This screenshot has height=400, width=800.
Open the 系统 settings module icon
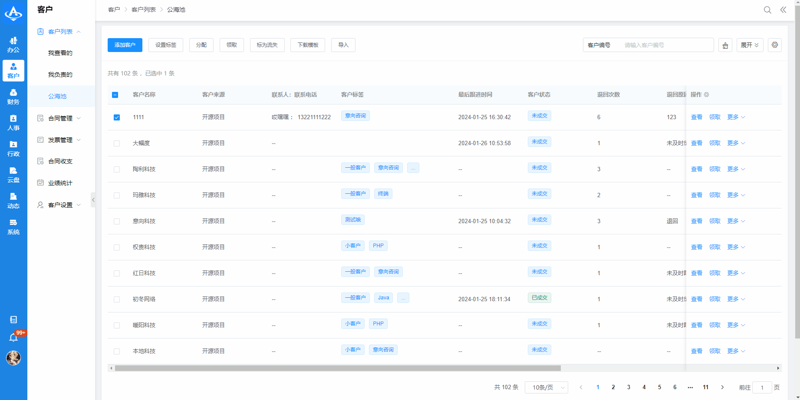point(13,227)
